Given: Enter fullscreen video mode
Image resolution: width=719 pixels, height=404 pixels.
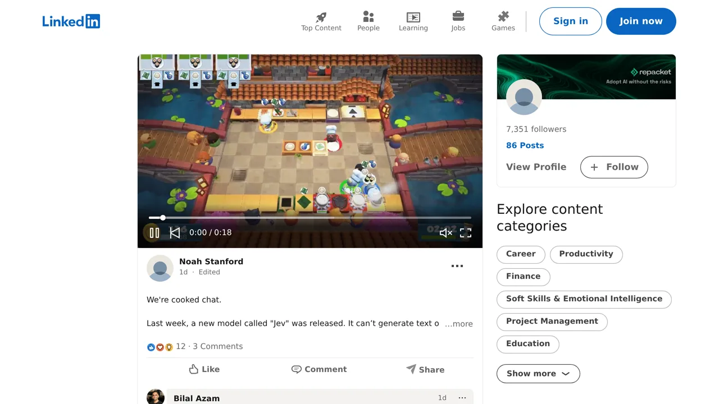Looking at the screenshot, I should point(466,232).
